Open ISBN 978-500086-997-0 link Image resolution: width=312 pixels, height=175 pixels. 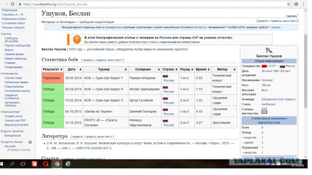pos(94,148)
